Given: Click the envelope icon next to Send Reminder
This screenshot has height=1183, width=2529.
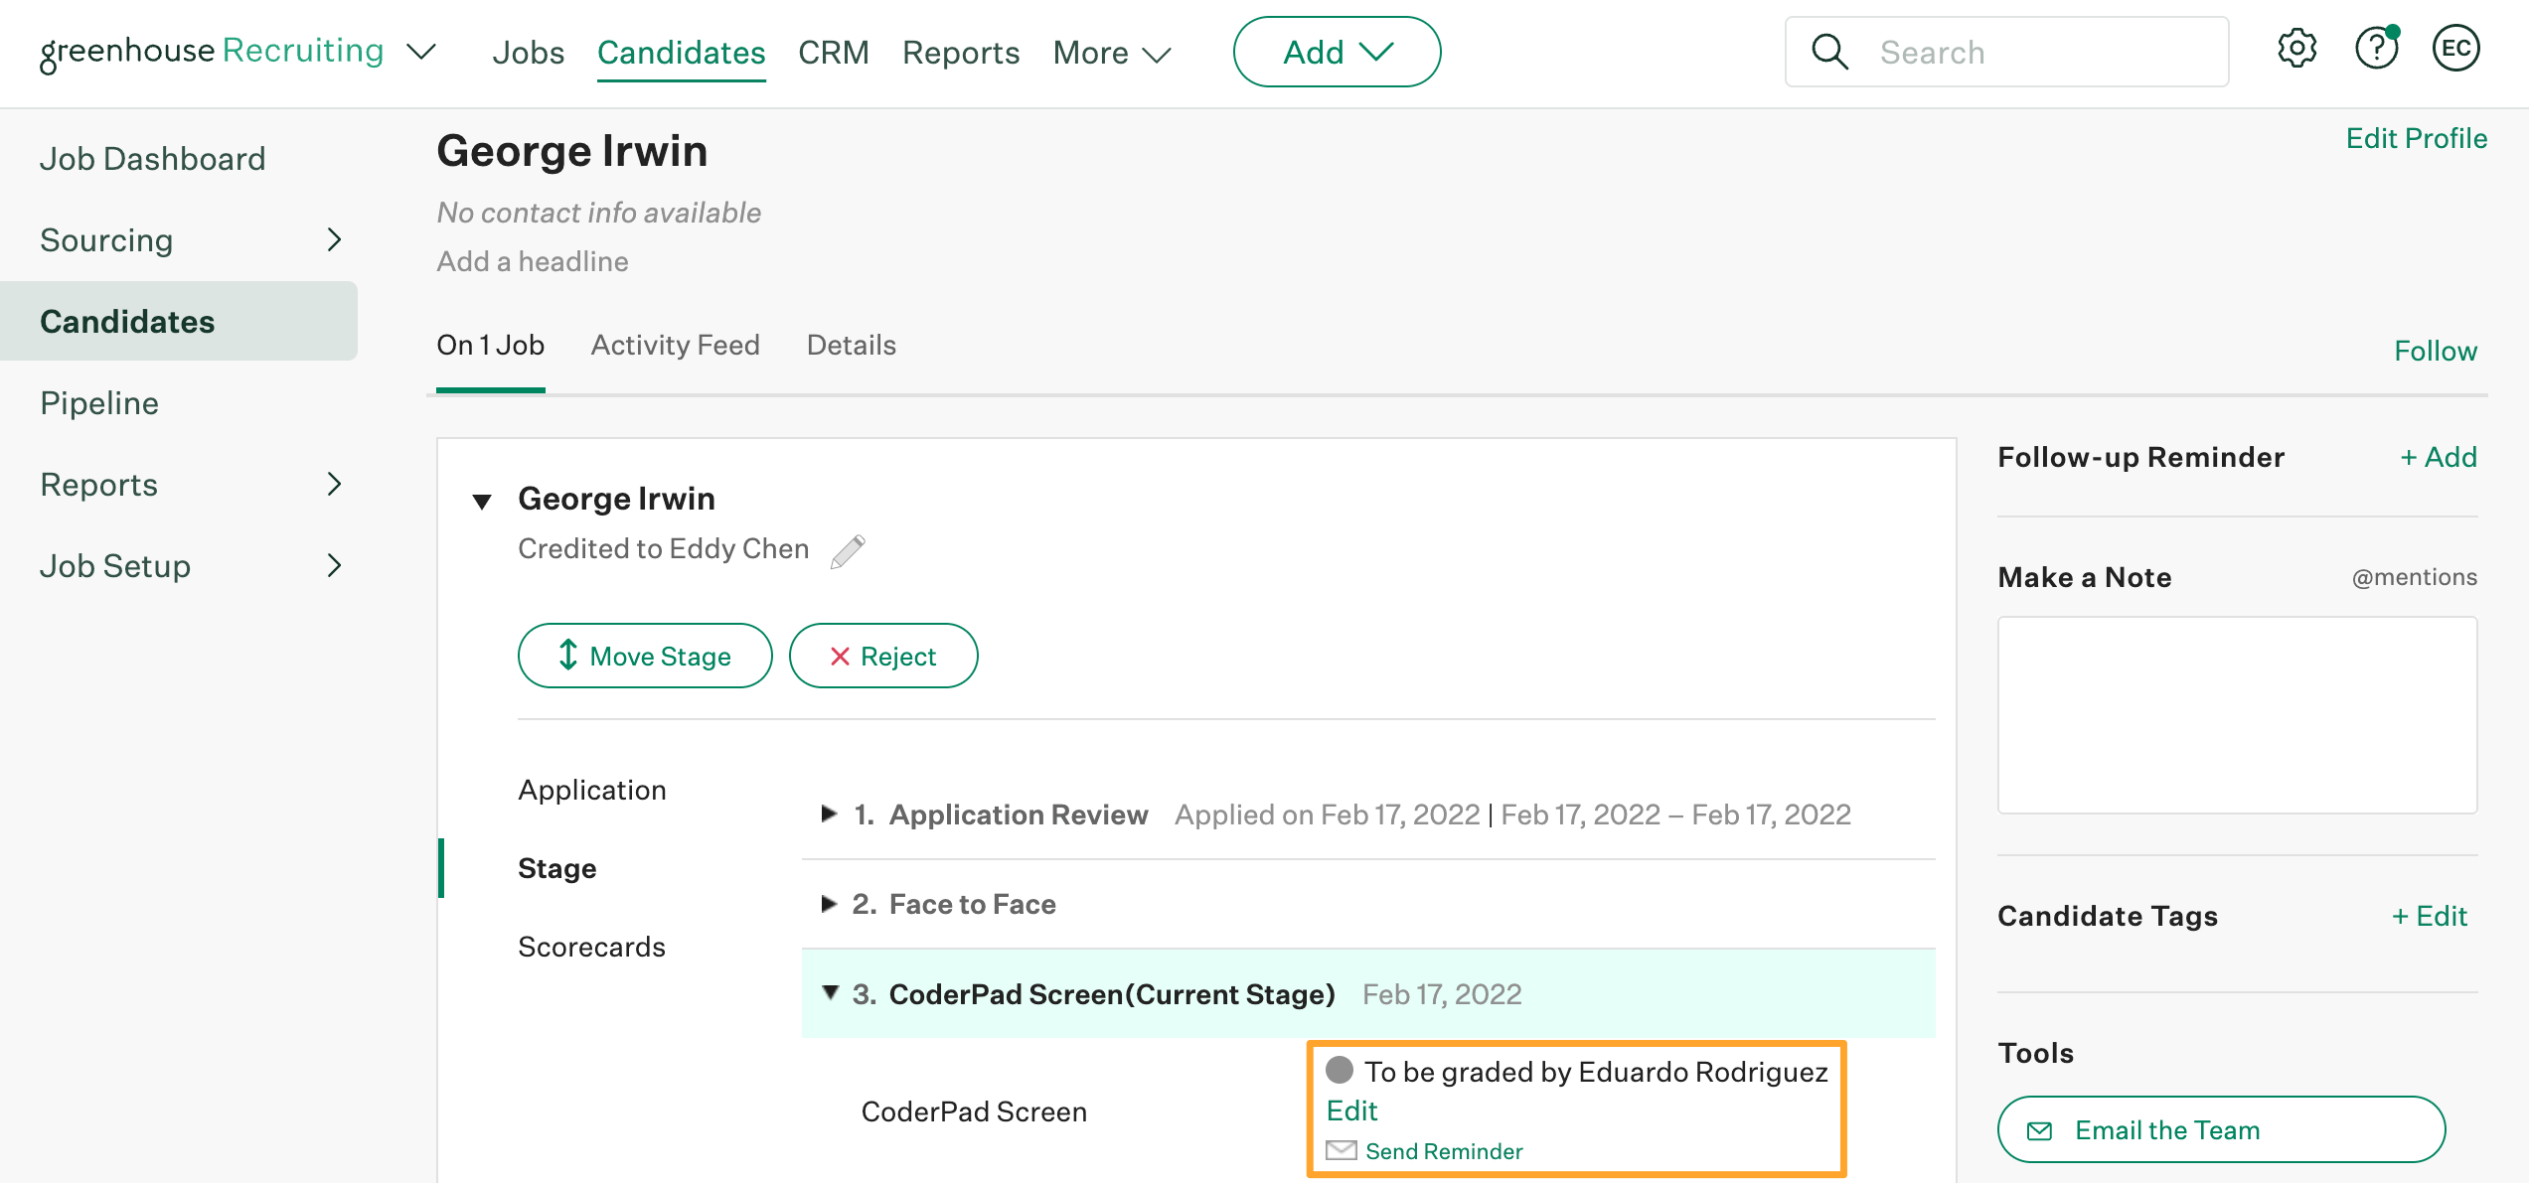Looking at the screenshot, I should point(1342,1150).
